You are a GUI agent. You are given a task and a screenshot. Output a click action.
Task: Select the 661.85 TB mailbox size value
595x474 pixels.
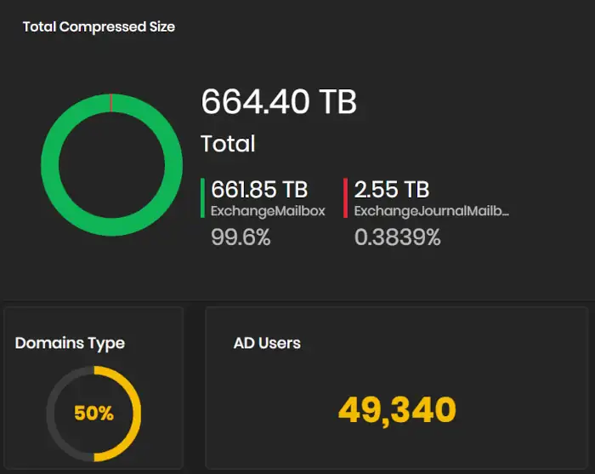259,189
